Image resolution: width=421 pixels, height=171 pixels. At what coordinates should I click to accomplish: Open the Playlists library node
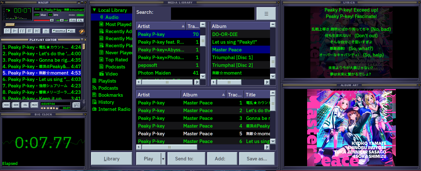107,81
